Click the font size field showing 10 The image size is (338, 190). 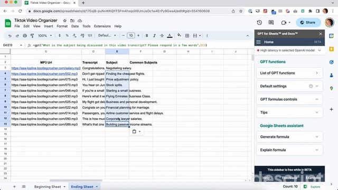(x=131, y=35)
